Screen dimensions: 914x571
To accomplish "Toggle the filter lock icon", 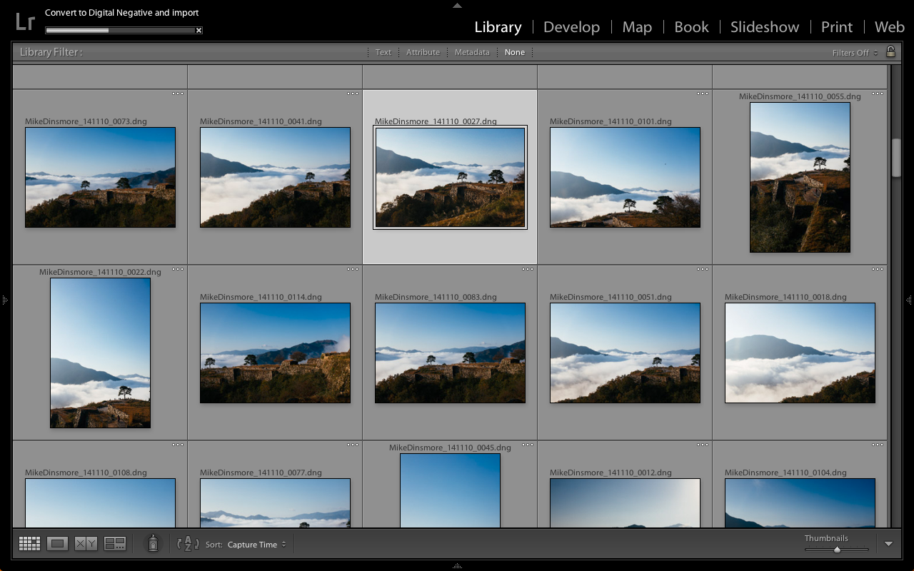I will [890, 51].
